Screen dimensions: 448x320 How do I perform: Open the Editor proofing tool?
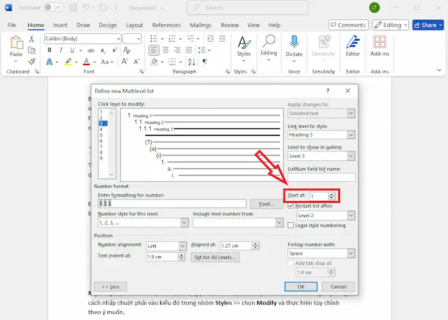pos(353,45)
